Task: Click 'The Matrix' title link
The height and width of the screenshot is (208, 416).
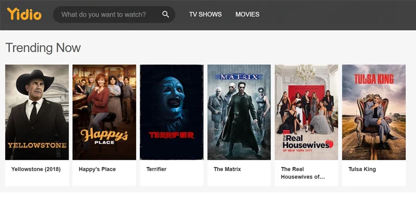Action: [227, 169]
